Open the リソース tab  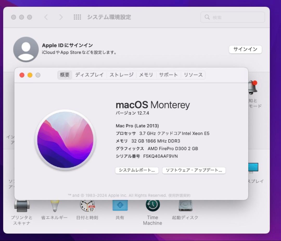coord(193,75)
